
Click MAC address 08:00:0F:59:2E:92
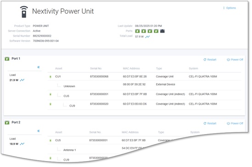pyautogui.click(x=134, y=84)
